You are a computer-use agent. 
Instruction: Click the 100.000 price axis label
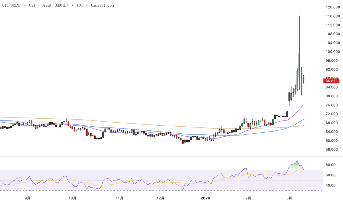pyautogui.click(x=333, y=52)
